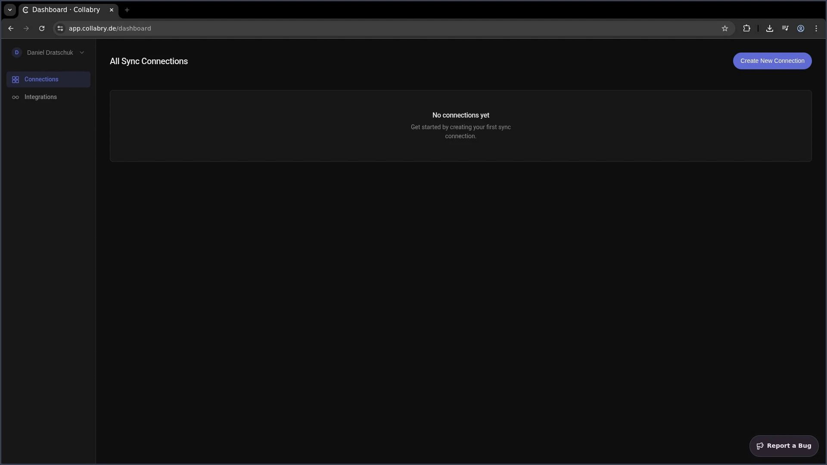The width and height of the screenshot is (827, 465).
Task: Expand the Daniel Dratschuk account dropdown chevron
Action: (82, 53)
